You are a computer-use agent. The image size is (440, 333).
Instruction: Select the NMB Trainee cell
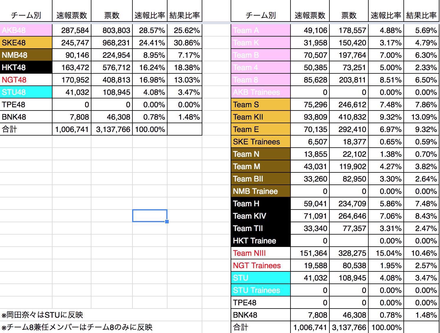[x=261, y=191]
